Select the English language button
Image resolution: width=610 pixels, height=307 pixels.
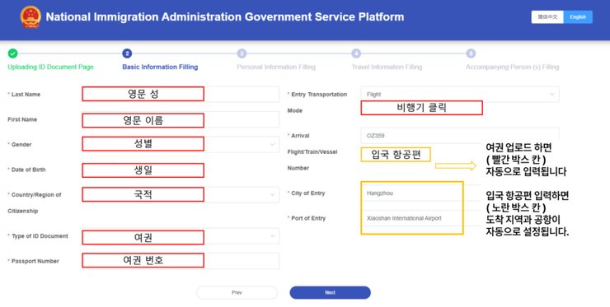click(x=578, y=17)
